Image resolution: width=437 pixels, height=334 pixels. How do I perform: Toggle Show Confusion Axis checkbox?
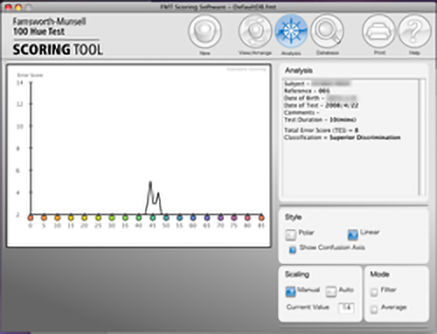click(x=293, y=250)
